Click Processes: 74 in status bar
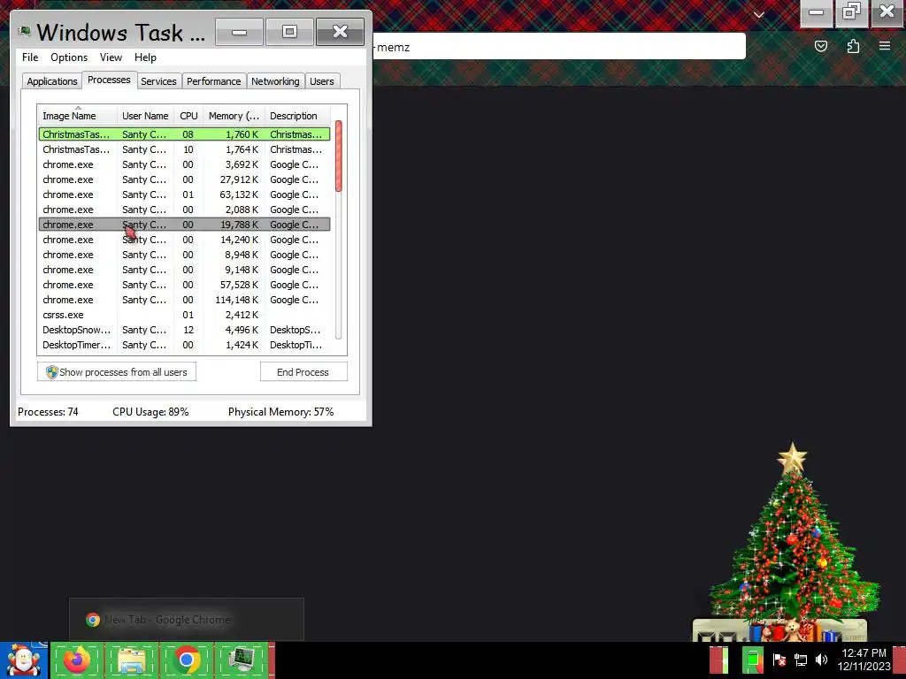Screen dimensions: 906x679 (48, 412)
